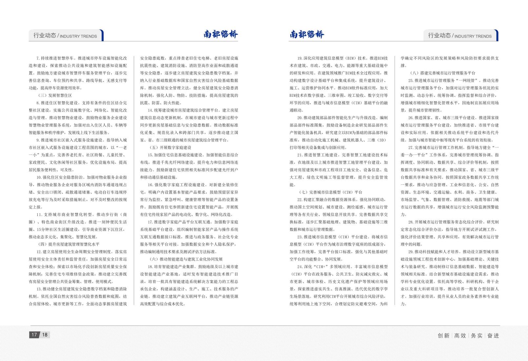This screenshot has width=528, height=361.
Task: Select the blue 行业动态 header bar on left page
Action: pos(64,36)
